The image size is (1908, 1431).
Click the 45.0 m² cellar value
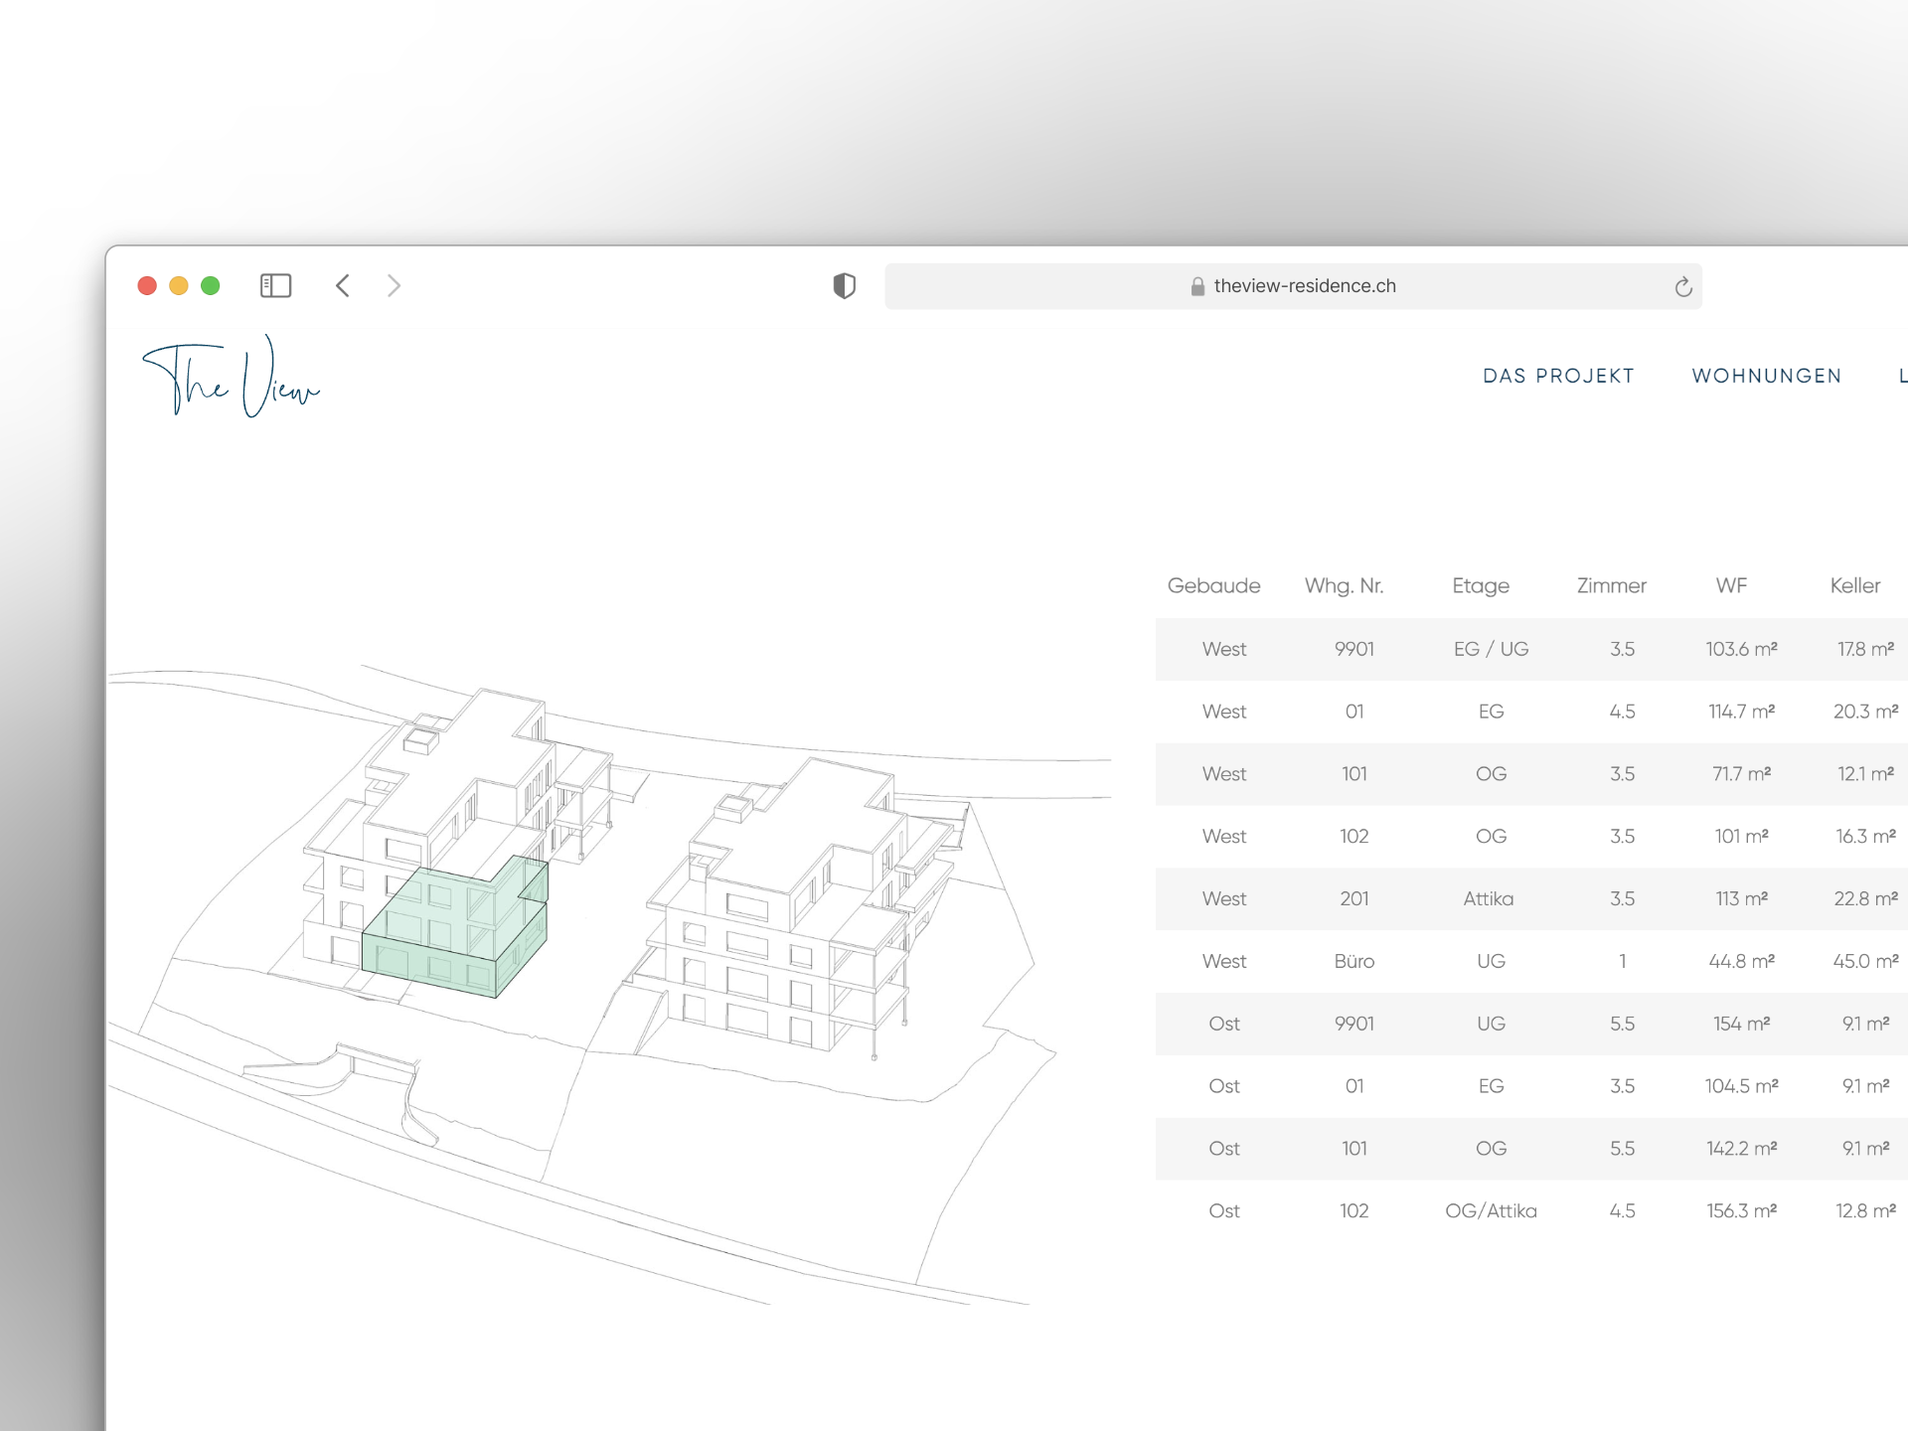tap(1865, 962)
